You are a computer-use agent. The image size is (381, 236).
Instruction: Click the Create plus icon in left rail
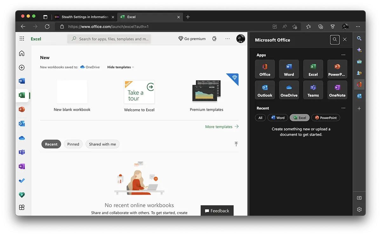[x=22, y=68]
